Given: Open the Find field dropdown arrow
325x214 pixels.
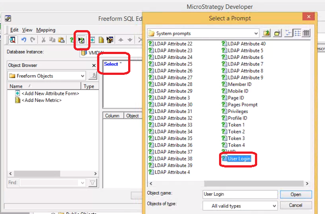Looking at the screenshot, I should pyautogui.click(x=82, y=183).
